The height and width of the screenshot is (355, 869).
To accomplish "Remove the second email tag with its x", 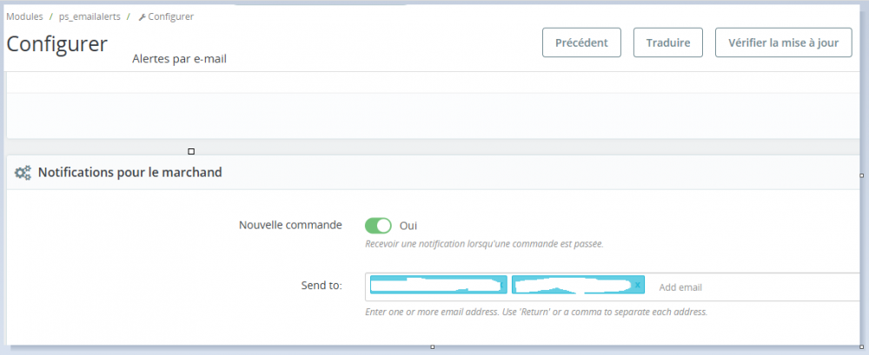I will point(638,286).
